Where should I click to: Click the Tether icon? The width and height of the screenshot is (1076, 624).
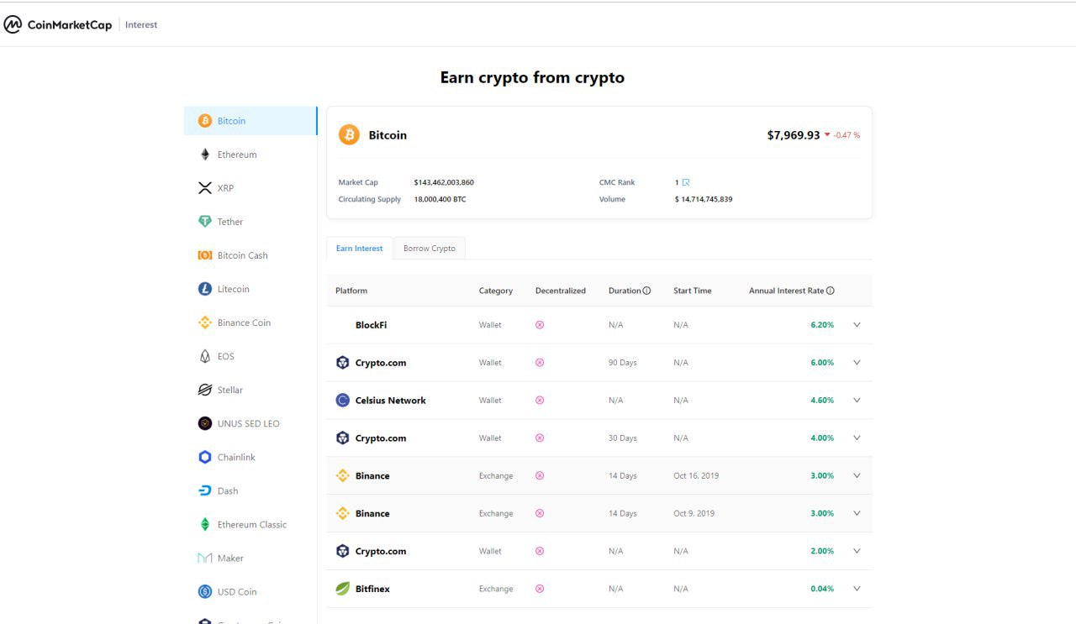205,222
